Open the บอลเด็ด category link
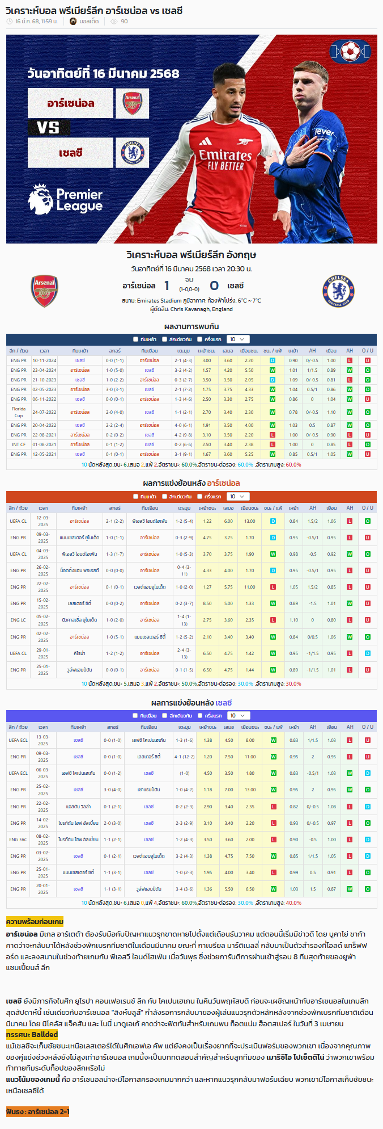 pyautogui.click(x=88, y=22)
